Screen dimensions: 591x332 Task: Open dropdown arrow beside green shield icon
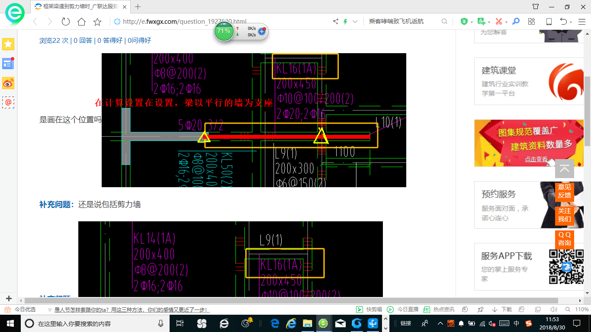pos(472,22)
